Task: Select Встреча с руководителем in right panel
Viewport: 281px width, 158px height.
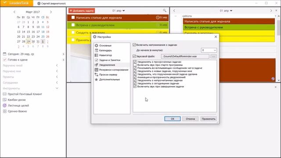Action: (x=229, y=27)
